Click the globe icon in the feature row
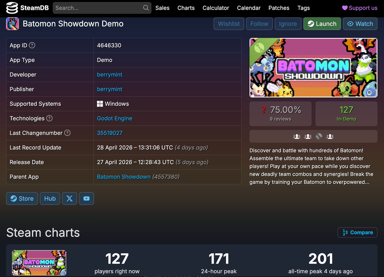This screenshot has width=384, height=277. click(319, 136)
